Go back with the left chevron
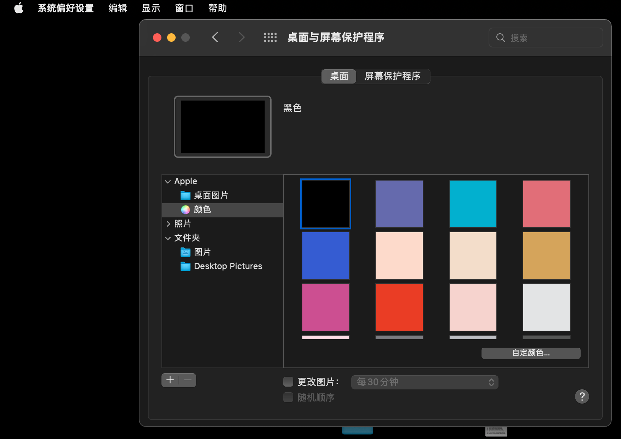 [x=215, y=38]
